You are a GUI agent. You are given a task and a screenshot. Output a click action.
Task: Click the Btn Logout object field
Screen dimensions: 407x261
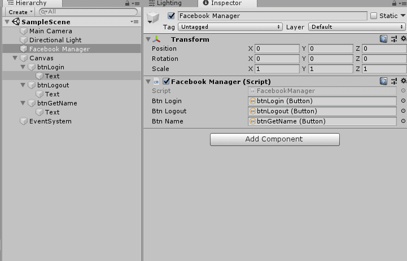click(322, 111)
